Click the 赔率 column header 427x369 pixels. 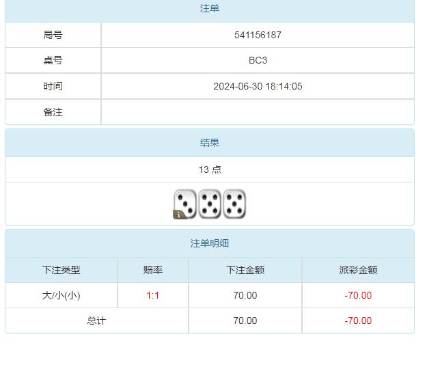tap(153, 270)
